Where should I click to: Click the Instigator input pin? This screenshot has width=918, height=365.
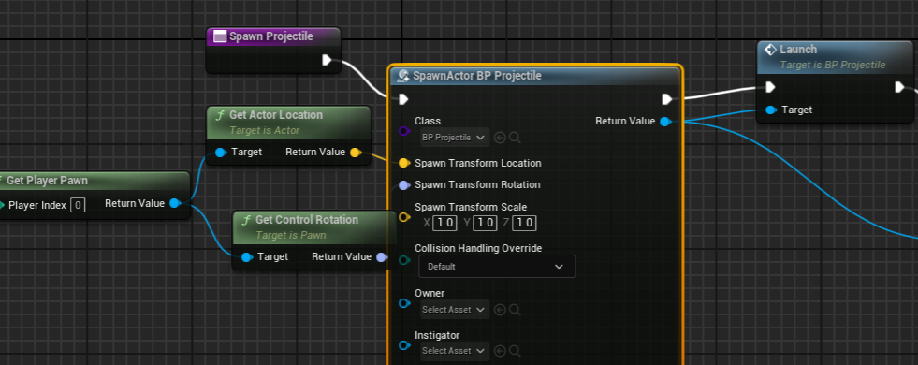(x=404, y=345)
